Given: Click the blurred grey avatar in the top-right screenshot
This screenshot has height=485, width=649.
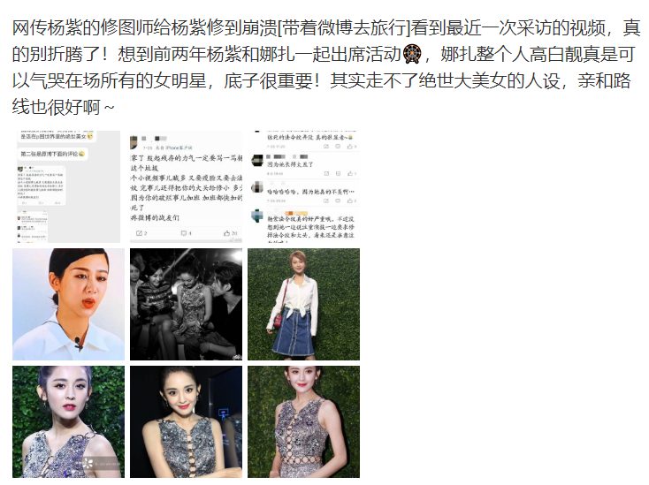Looking at the screenshot, I should coord(257,186).
